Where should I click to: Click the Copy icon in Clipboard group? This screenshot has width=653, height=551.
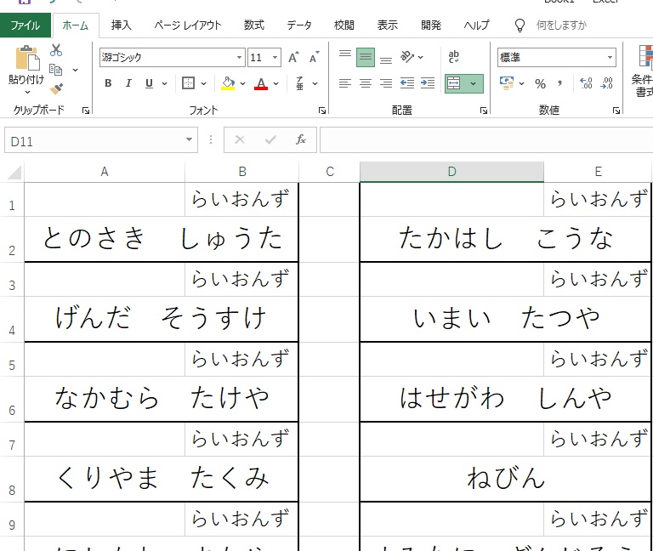tap(56, 70)
